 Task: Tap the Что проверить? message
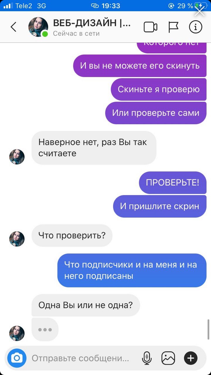[x=72, y=235]
